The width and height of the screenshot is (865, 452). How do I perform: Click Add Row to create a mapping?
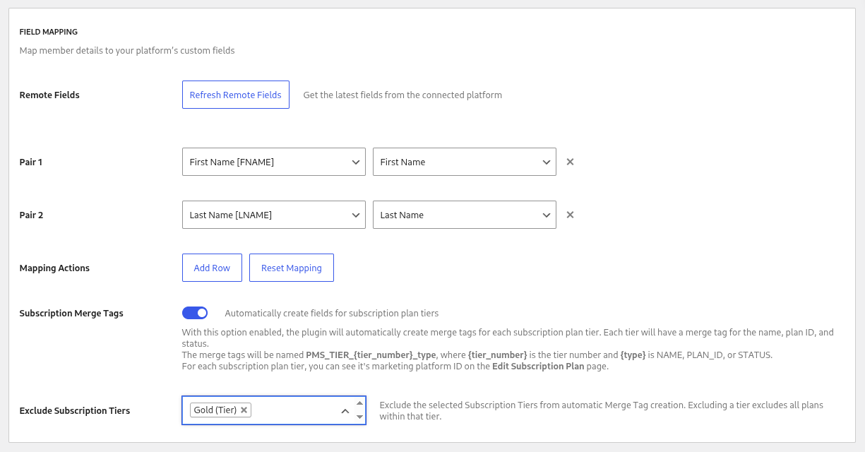point(212,268)
